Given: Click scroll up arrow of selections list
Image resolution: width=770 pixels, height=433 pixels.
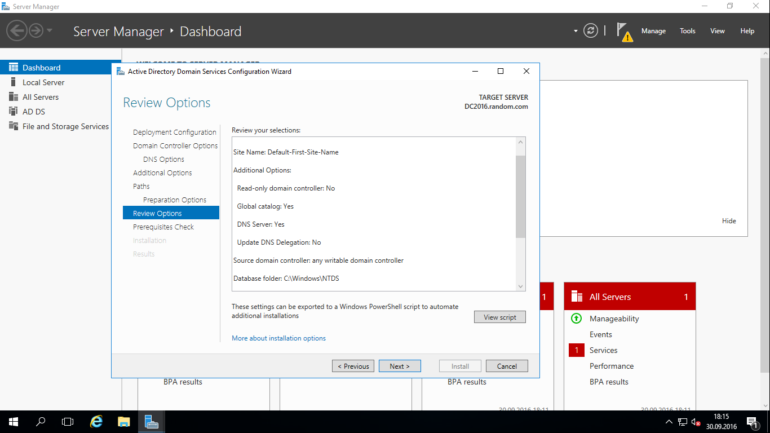Looking at the screenshot, I should tap(521, 143).
